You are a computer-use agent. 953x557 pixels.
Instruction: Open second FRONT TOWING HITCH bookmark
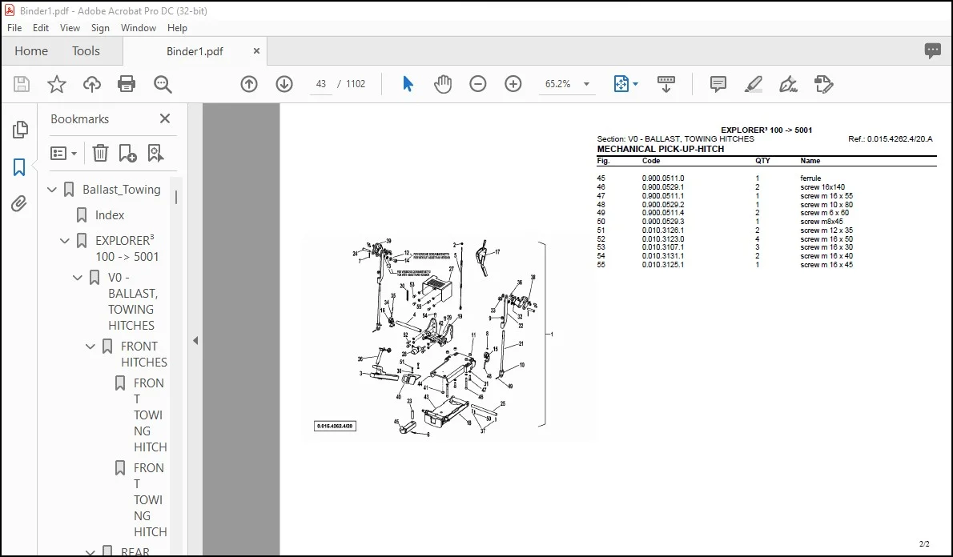point(150,500)
